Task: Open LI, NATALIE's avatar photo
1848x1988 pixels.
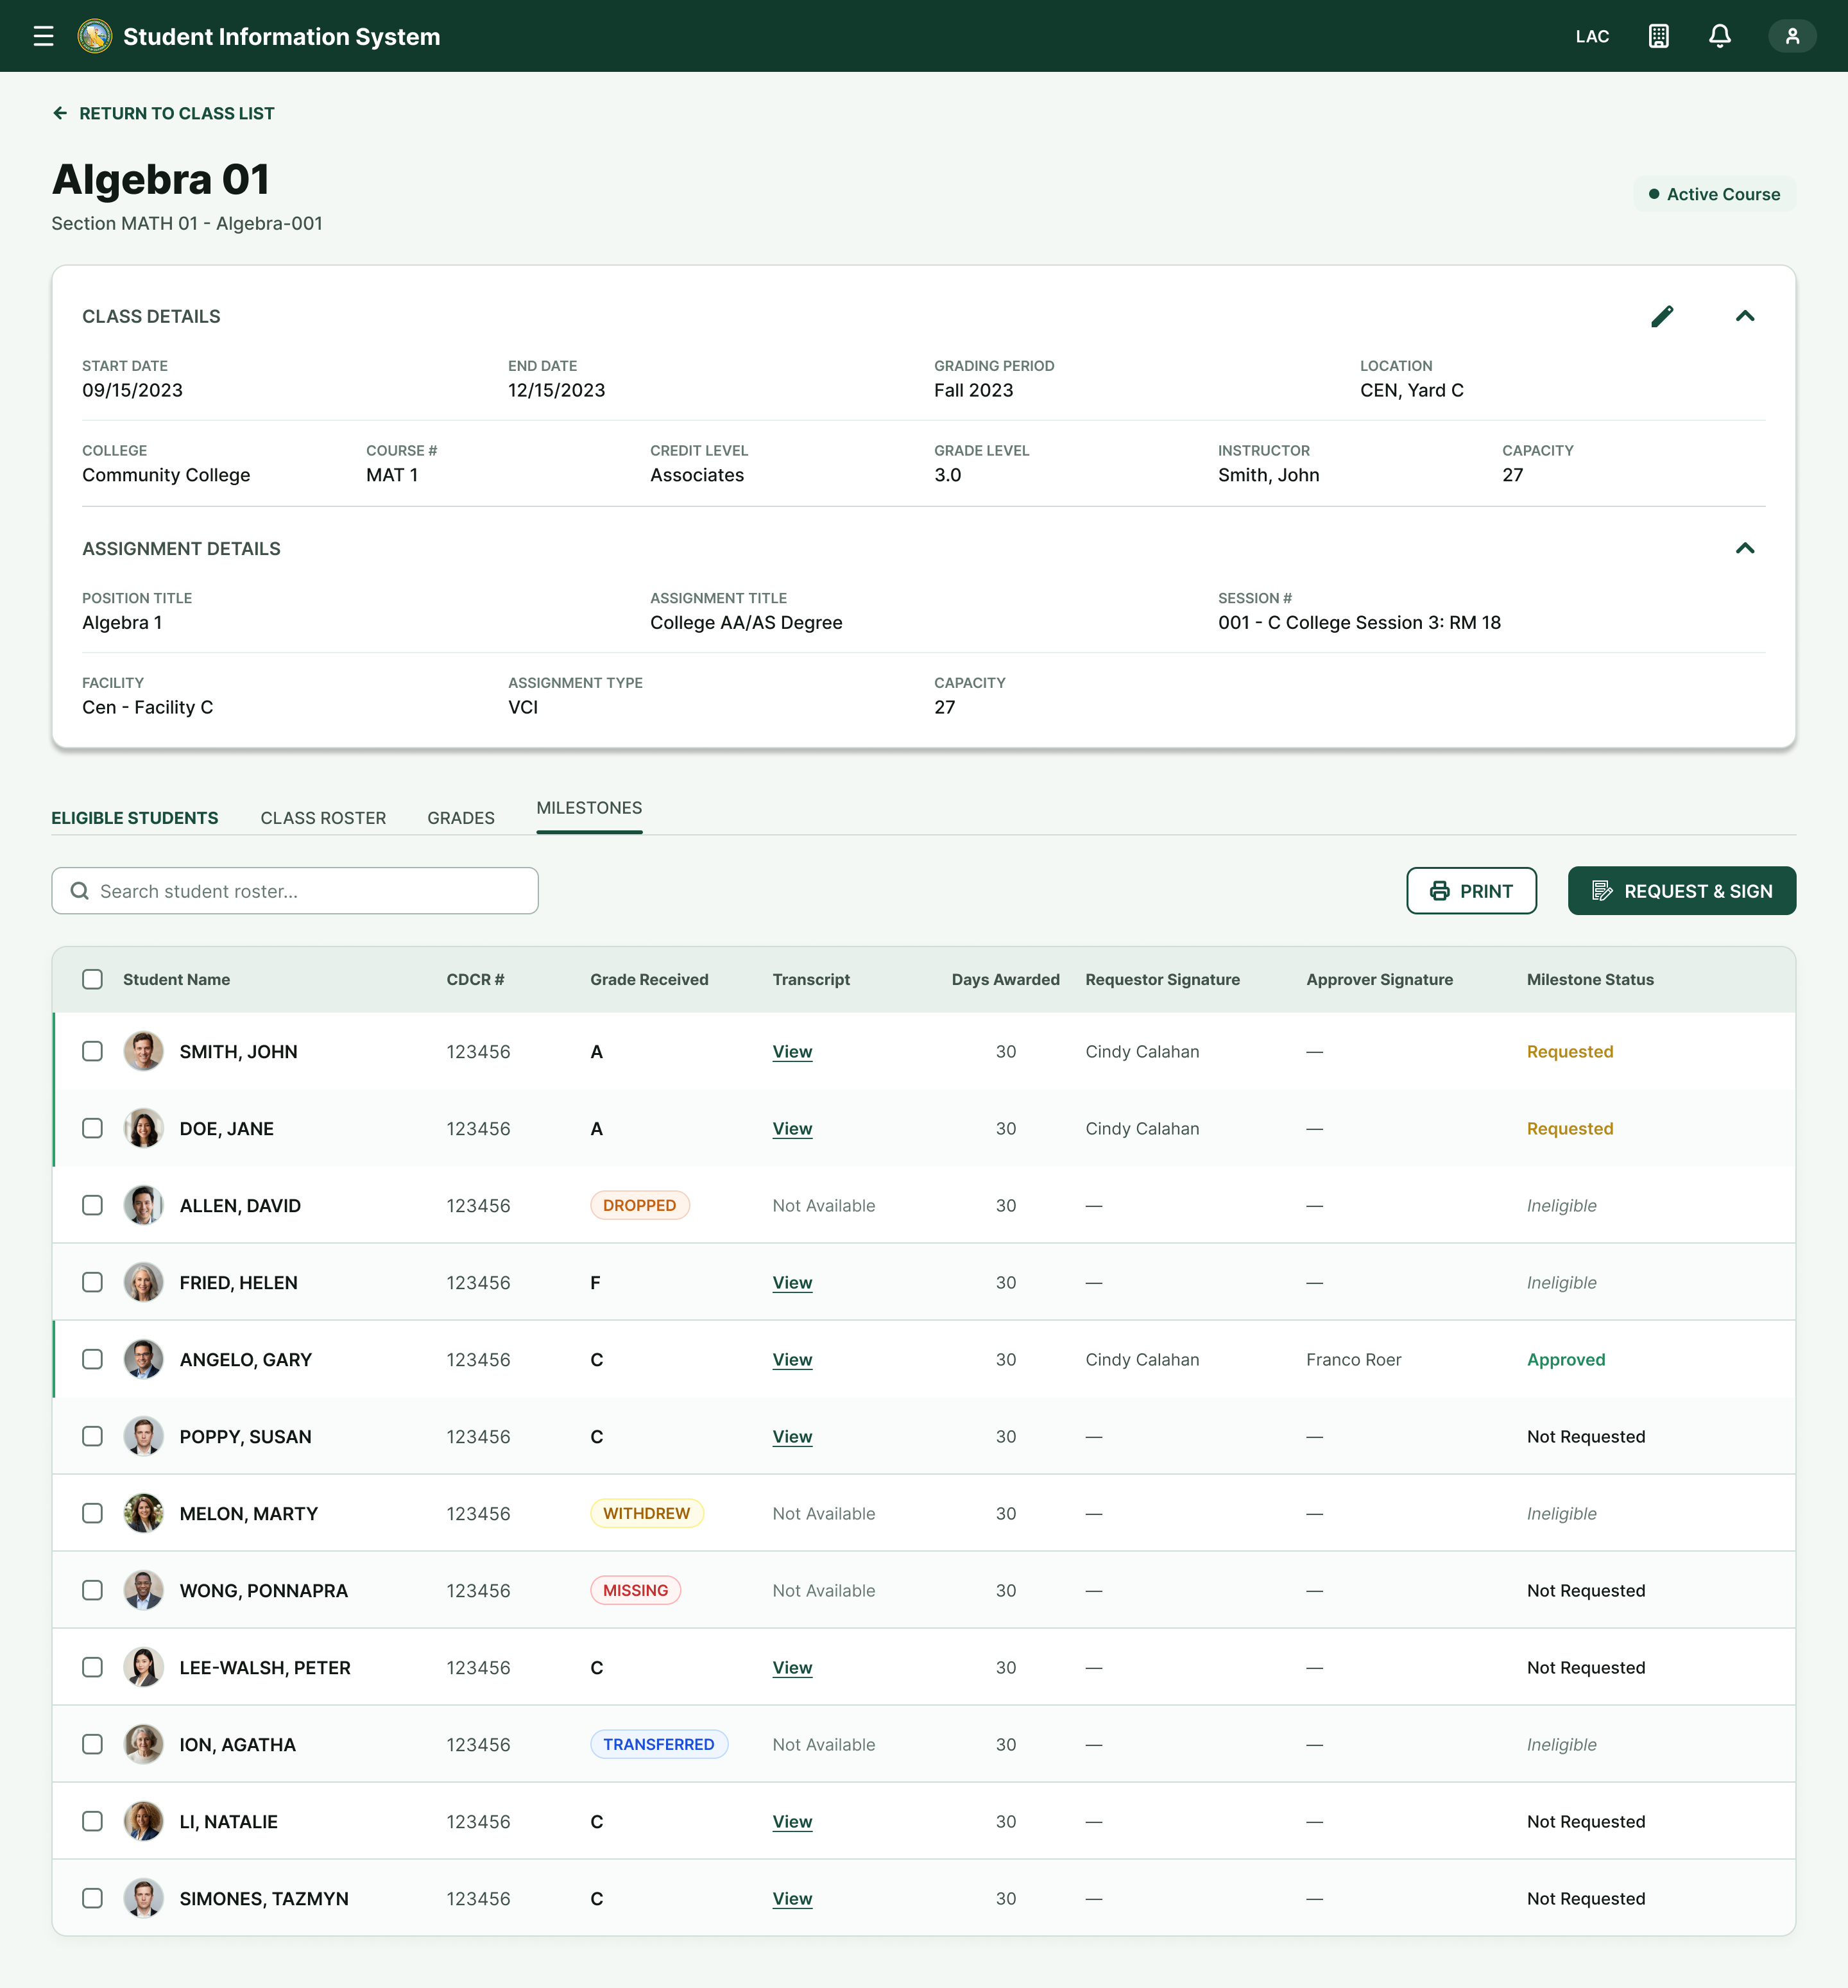Action: (x=143, y=1821)
